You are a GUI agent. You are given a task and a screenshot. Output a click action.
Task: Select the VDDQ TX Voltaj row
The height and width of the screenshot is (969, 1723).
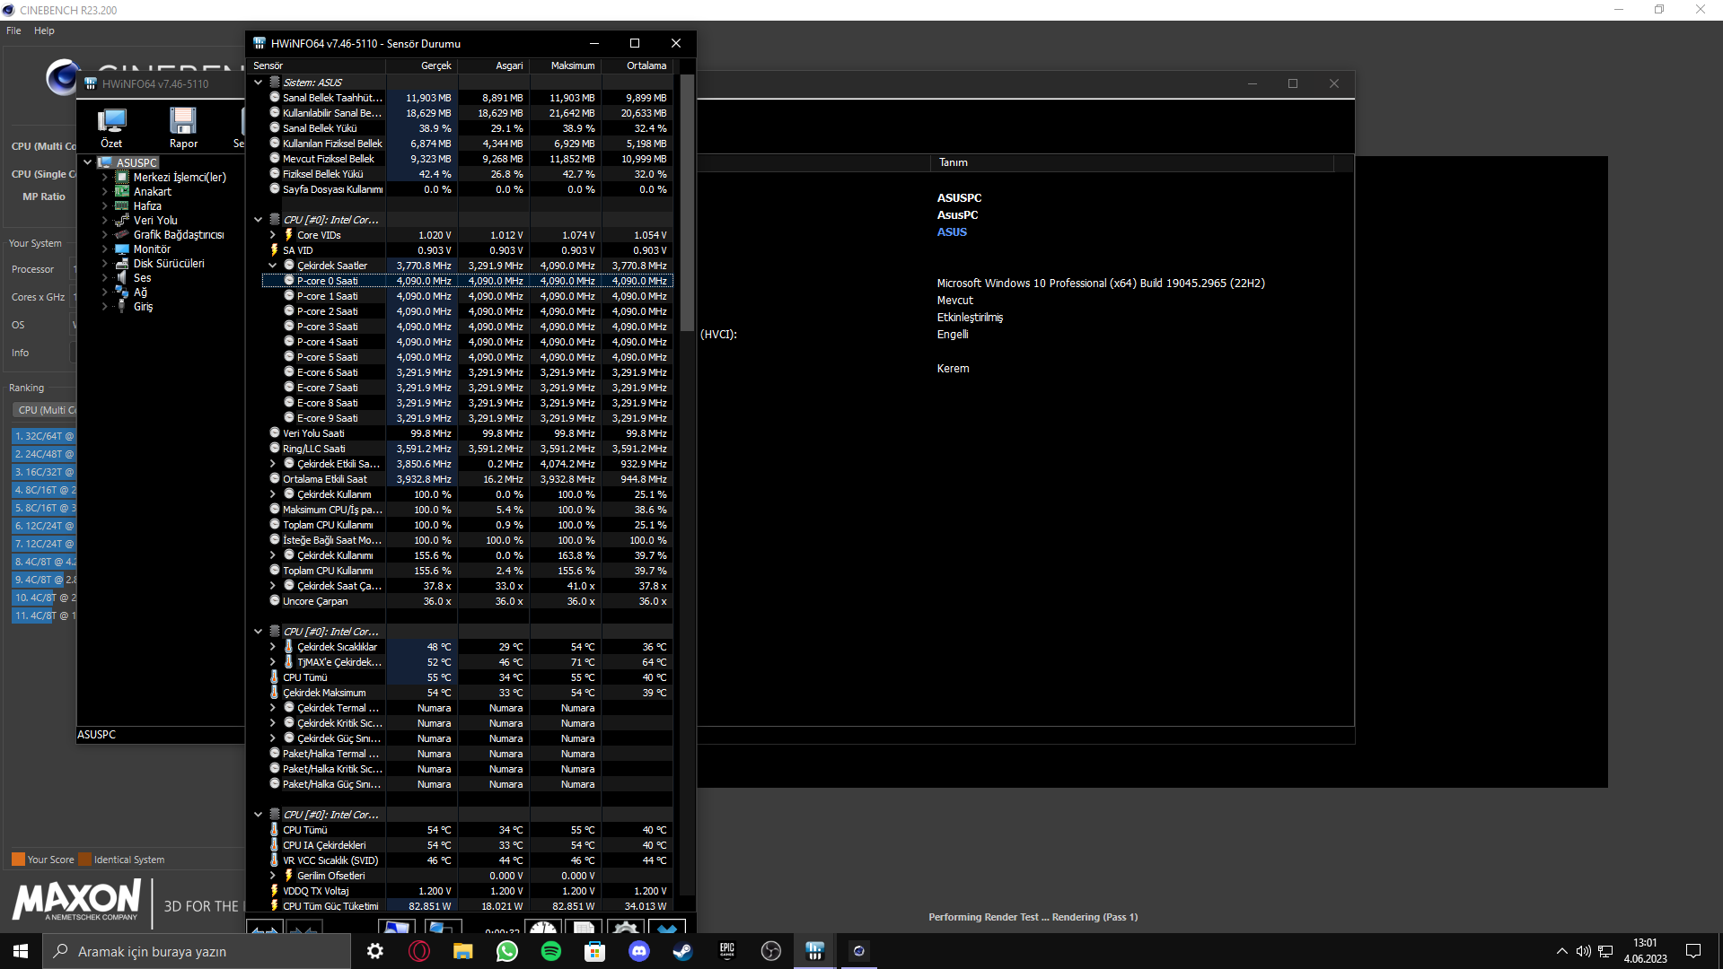[467, 891]
